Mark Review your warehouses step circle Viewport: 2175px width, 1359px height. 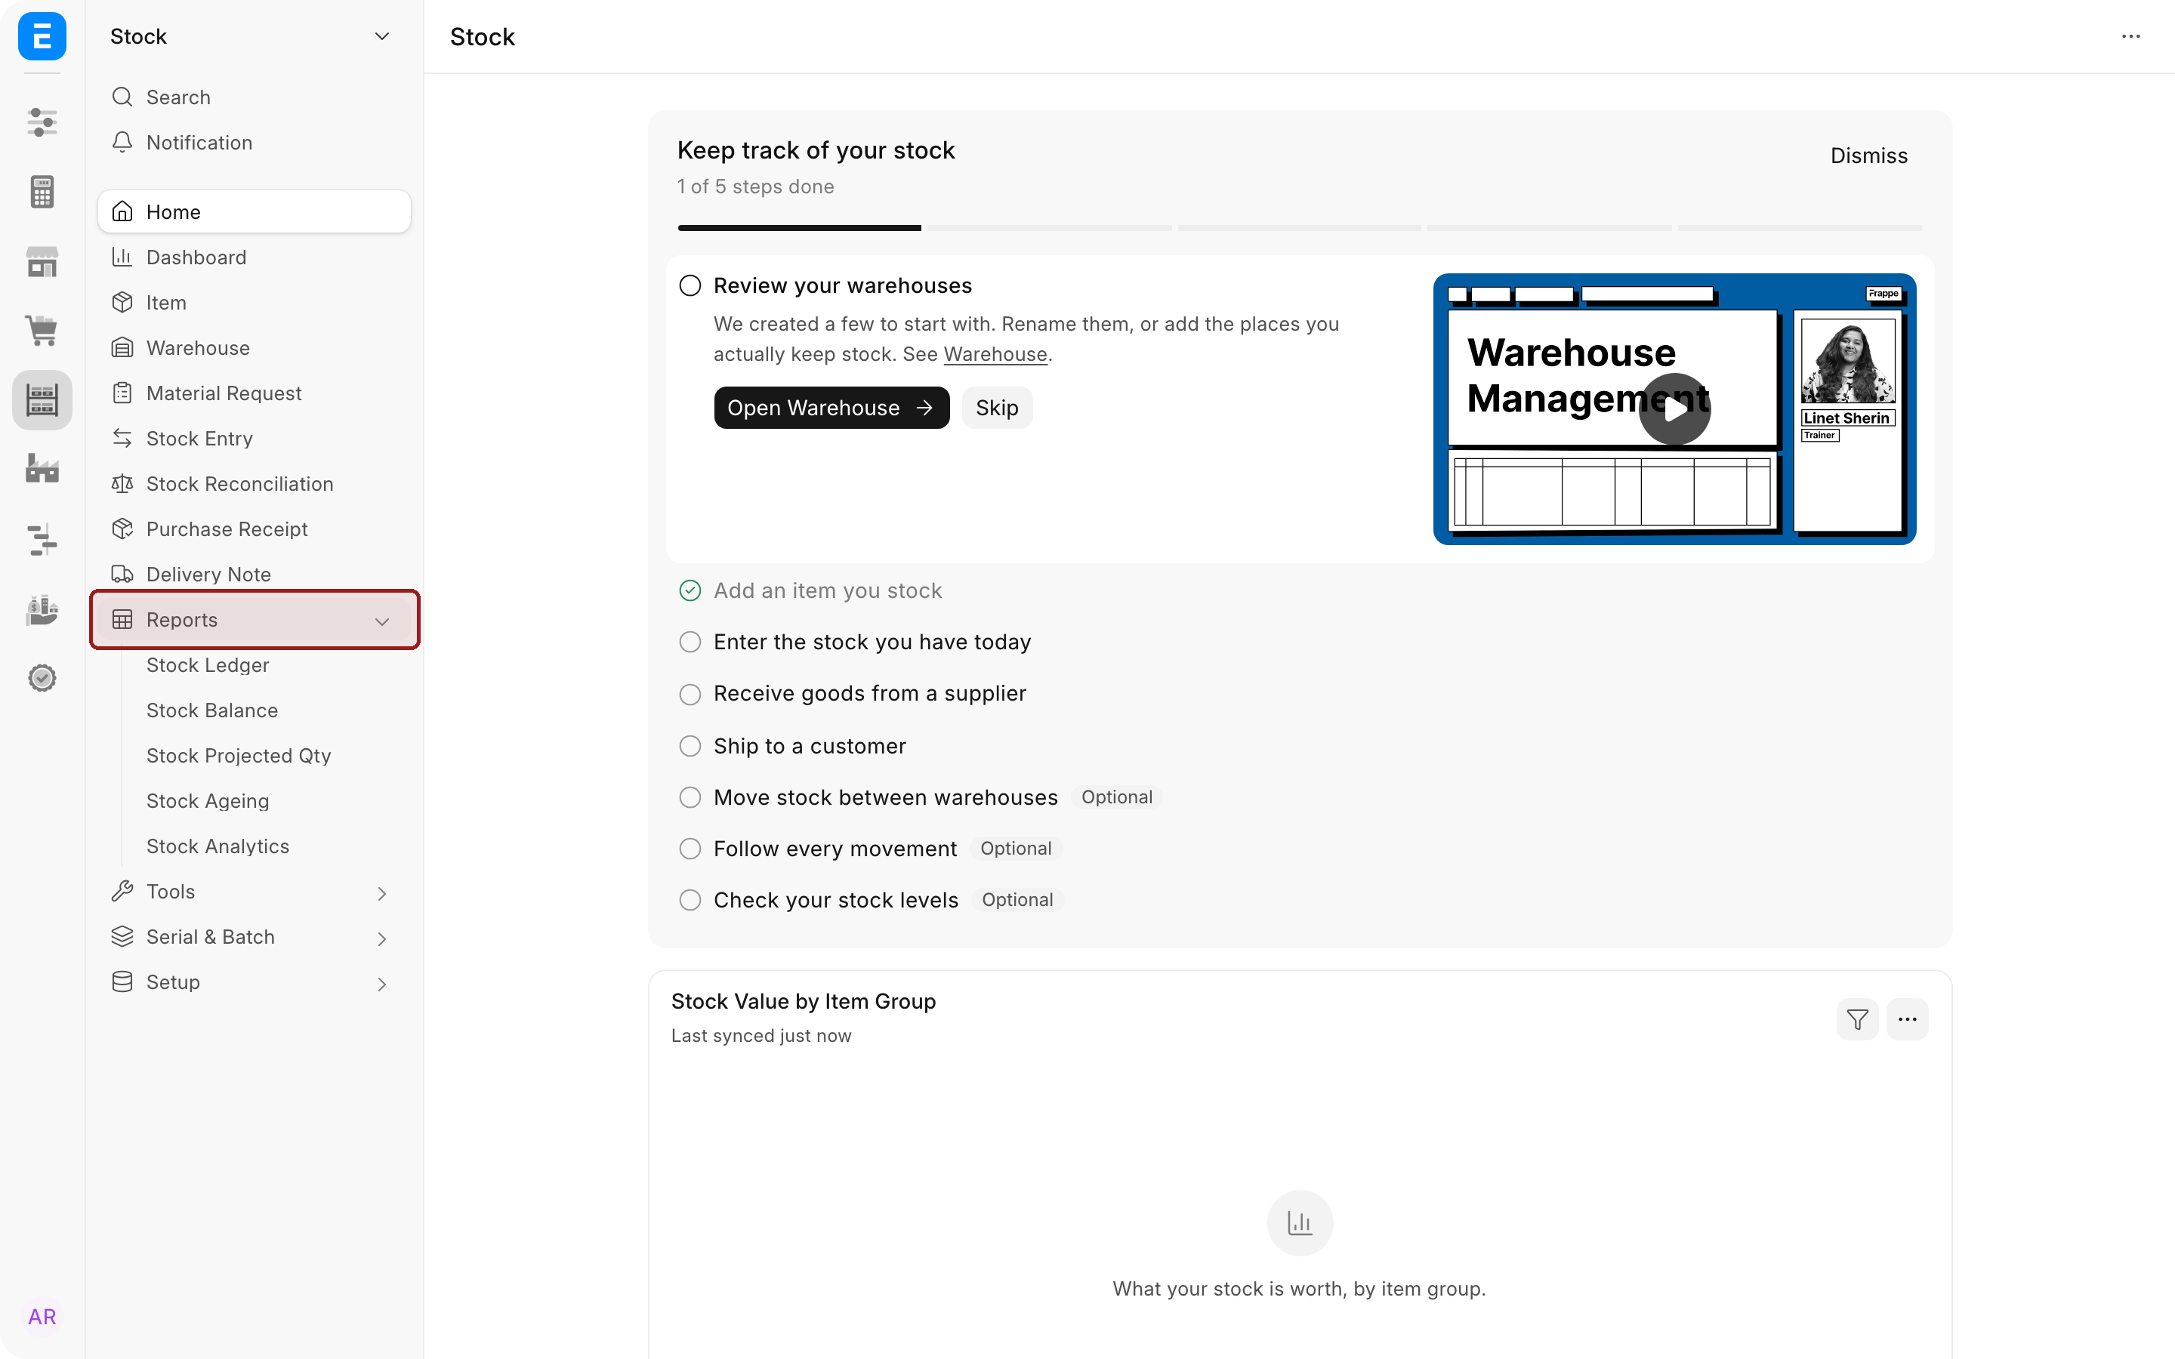690,286
